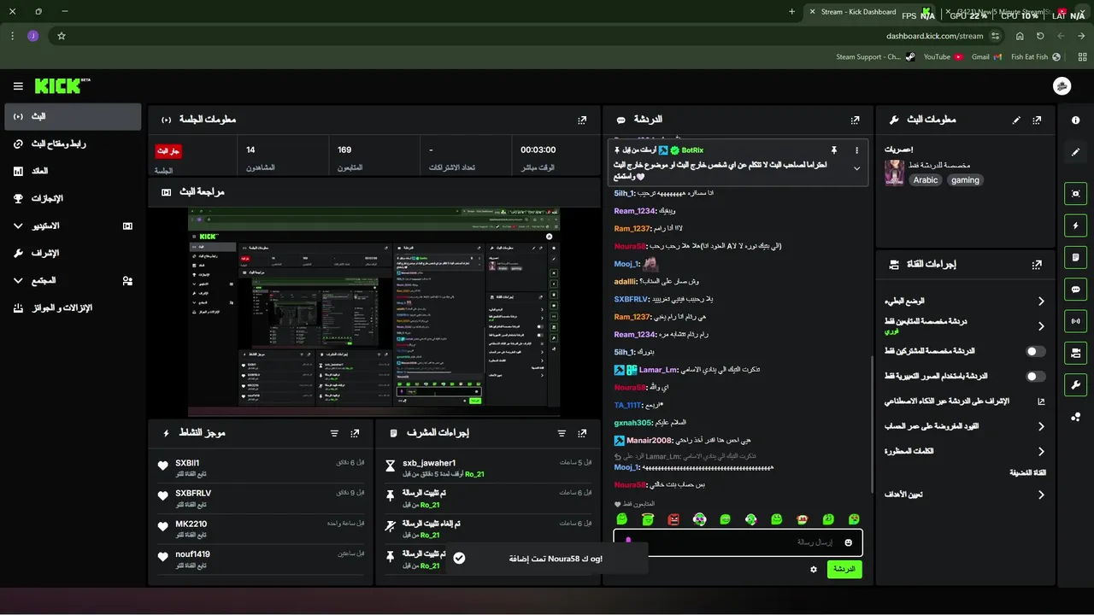This screenshot has height=615, width=1094.
Task: Open الإنزالات و الجوائز in the sidebar
Action: 73,307
